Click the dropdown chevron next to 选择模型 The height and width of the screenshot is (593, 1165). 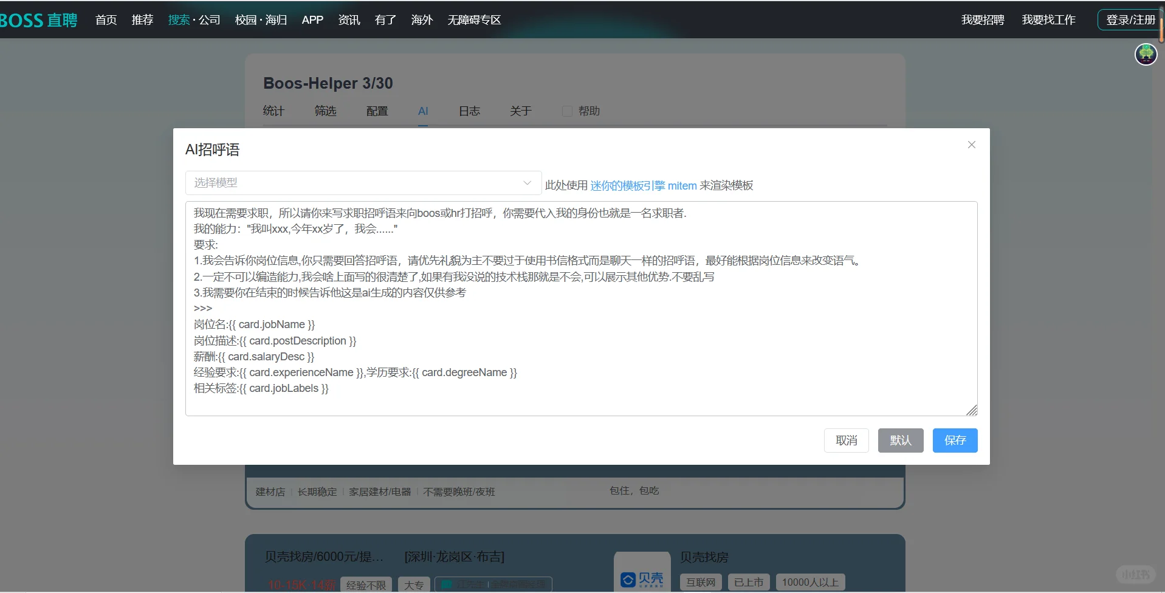tap(526, 182)
